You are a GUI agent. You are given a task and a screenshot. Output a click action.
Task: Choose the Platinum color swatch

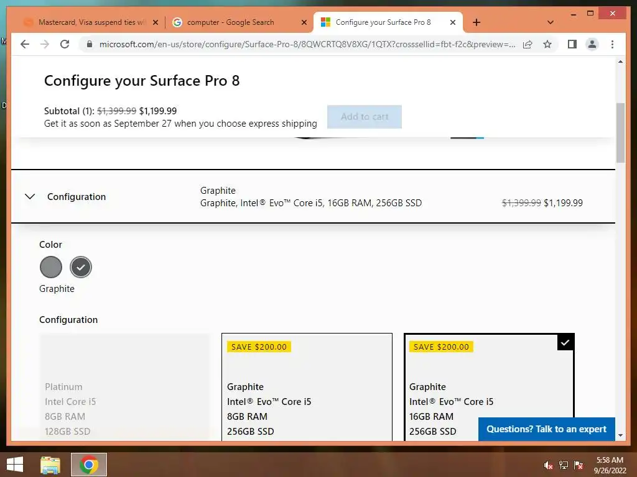pos(51,267)
